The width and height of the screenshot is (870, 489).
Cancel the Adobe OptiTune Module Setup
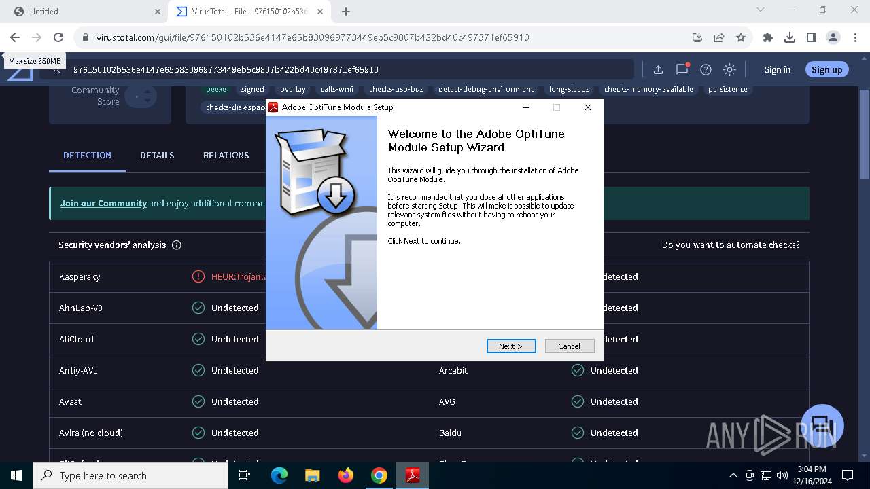[x=570, y=346]
